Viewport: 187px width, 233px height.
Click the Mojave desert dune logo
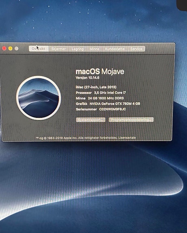[x=39, y=98]
